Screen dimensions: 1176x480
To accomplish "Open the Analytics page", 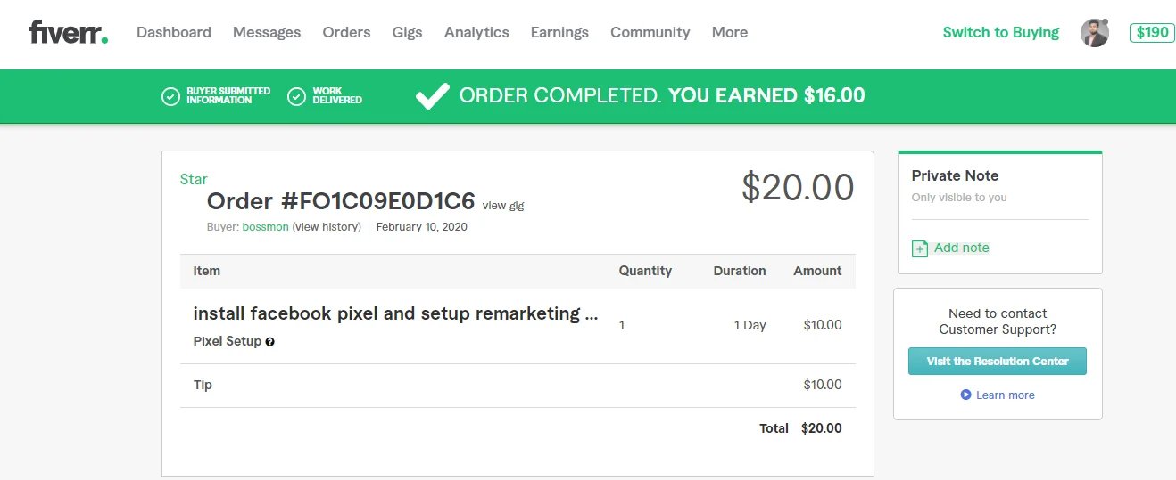I will (x=476, y=33).
